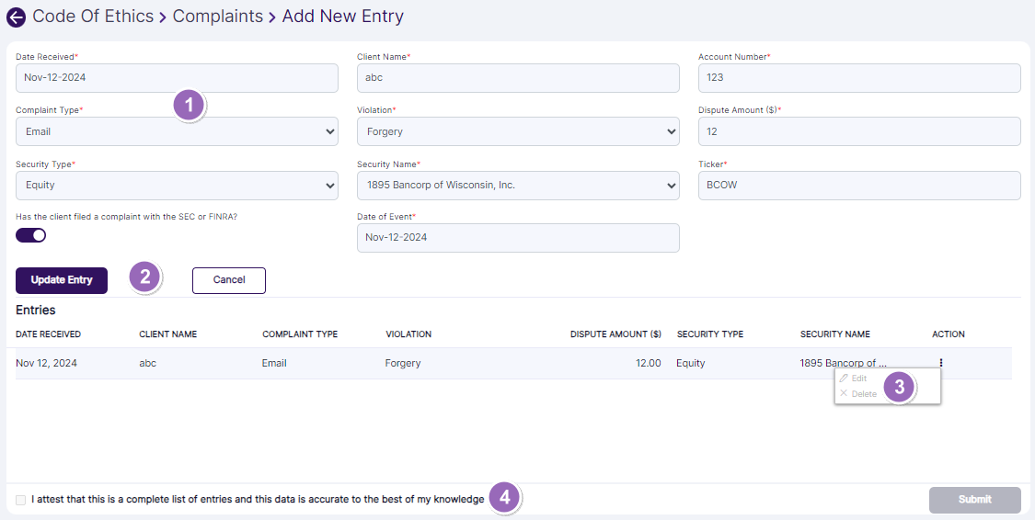Viewport: 1035px width, 520px height.
Task: Click the Date Received input field
Action: [x=177, y=78]
